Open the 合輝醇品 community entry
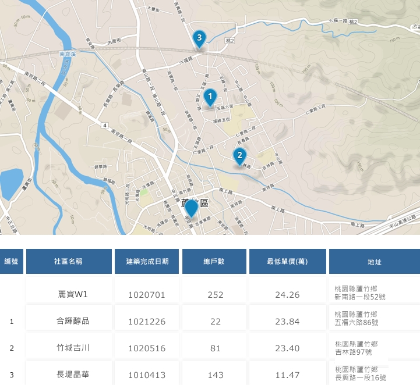Screen dimensions: 420x385 pyautogui.click(x=69, y=321)
